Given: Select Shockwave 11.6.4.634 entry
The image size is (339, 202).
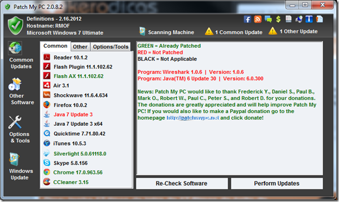Looking at the screenshot, I should (81, 95).
